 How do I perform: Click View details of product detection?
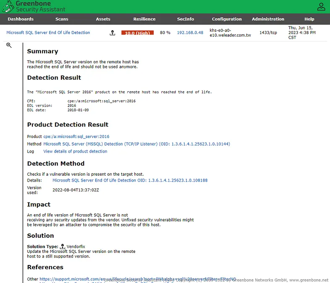click(x=75, y=151)
